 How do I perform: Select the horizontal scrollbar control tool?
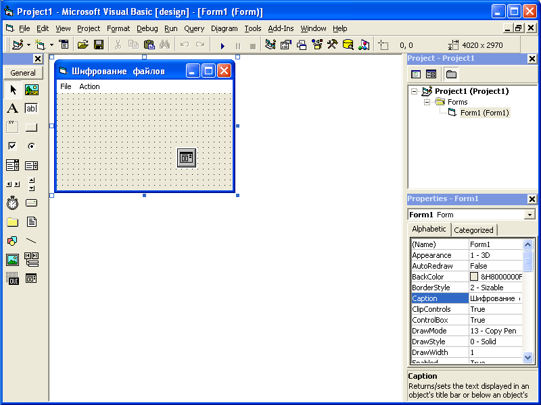coord(13,184)
